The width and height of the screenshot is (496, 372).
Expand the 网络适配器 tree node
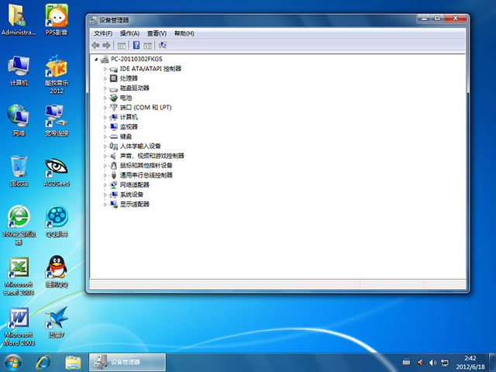(x=105, y=185)
